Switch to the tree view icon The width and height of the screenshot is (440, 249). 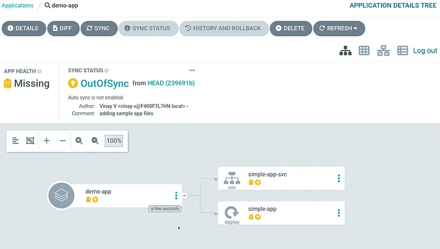[345, 51]
